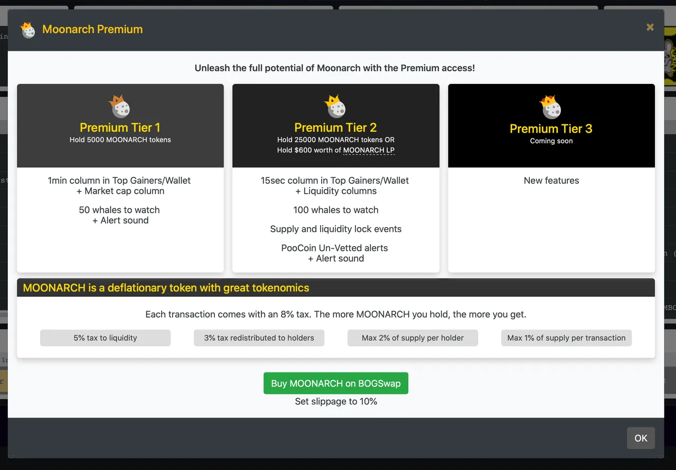
Task: Click the Premium Tier 2 crowned moon icon
Action: click(335, 106)
